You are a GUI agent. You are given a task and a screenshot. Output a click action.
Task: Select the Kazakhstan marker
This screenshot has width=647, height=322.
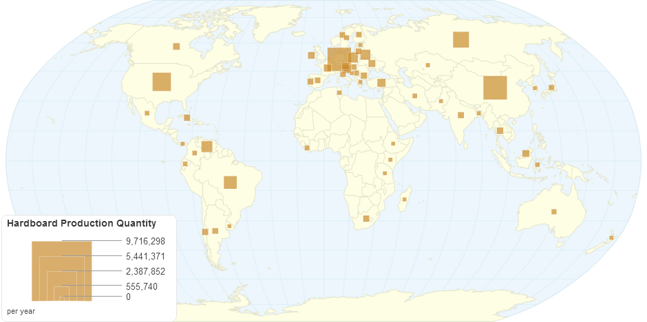coord(427,65)
